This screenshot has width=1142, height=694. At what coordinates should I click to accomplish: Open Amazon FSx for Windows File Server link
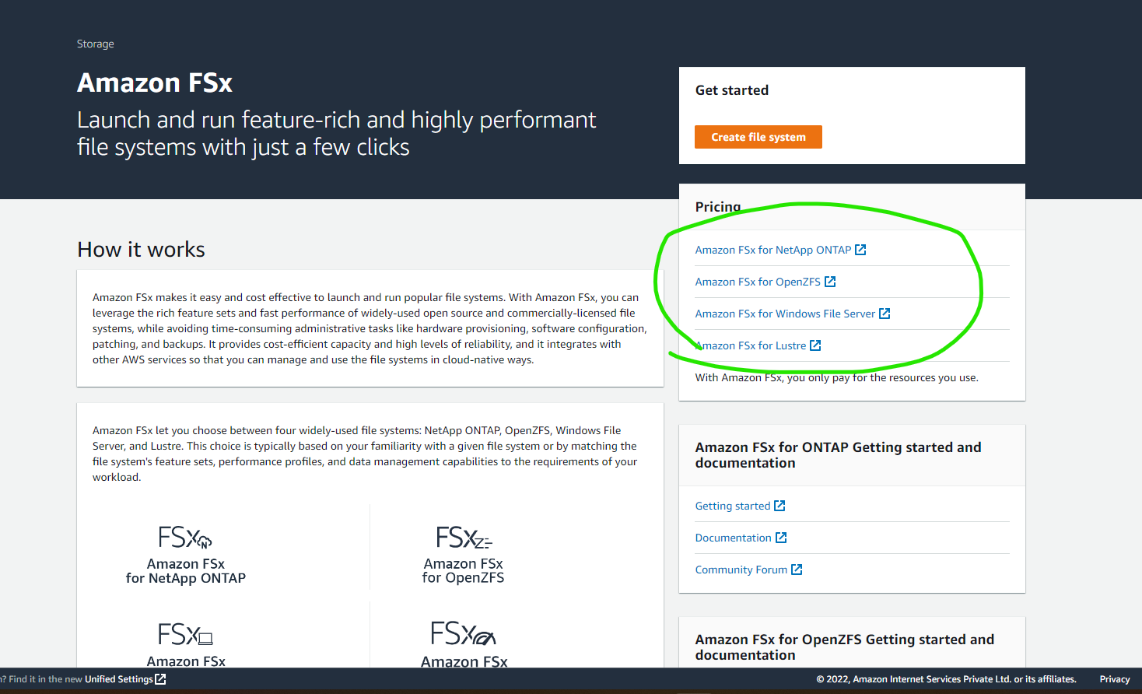[785, 314]
